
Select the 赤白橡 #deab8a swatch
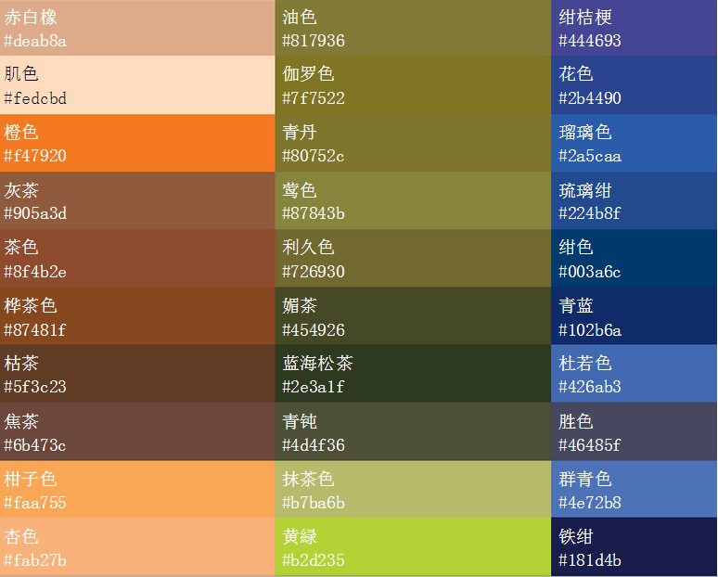(137, 28)
